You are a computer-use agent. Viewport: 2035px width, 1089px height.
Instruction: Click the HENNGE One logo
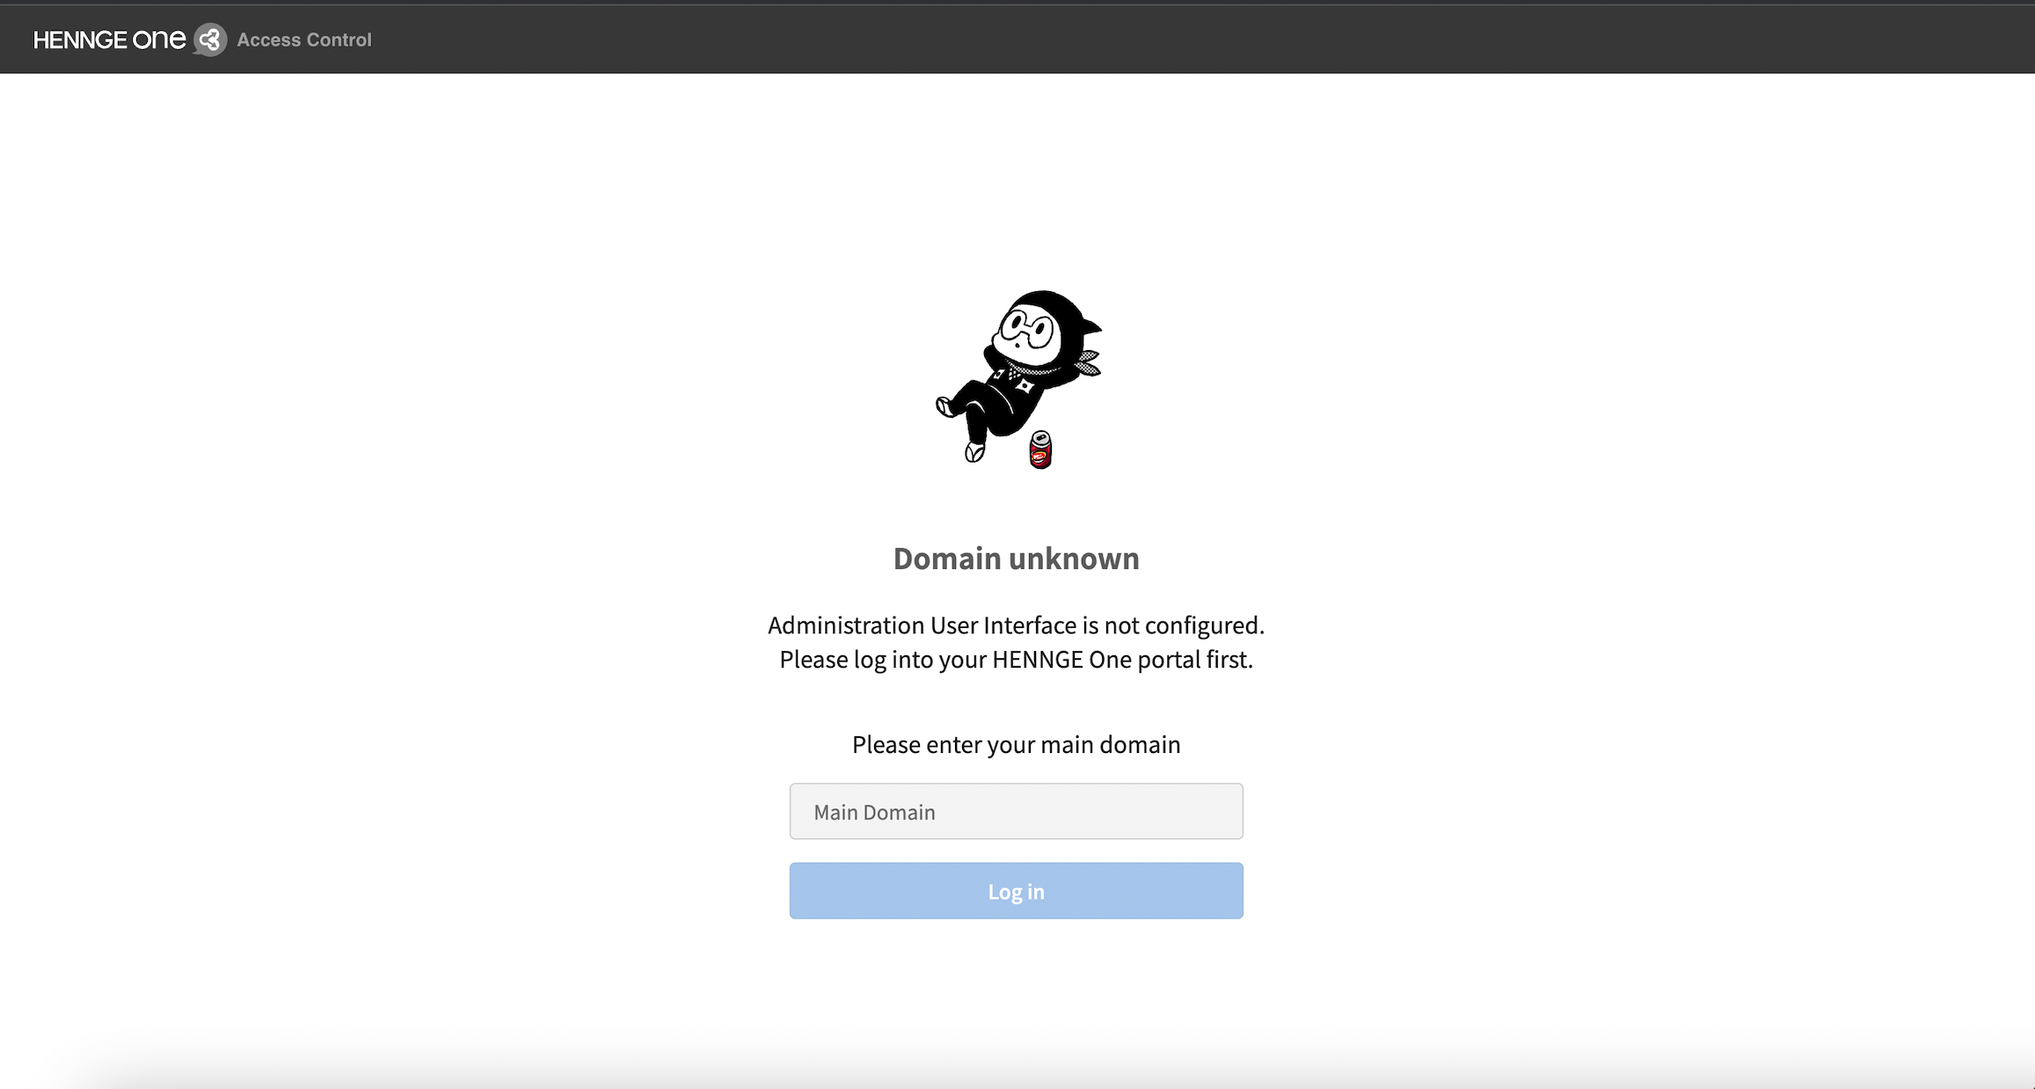pyautogui.click(x=110, y=40)
